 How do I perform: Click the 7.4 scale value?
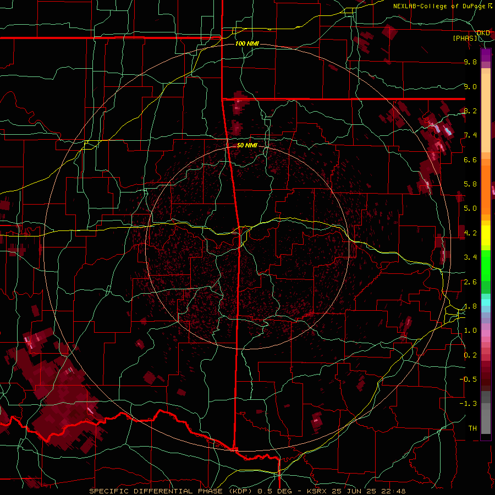point(470,135)
